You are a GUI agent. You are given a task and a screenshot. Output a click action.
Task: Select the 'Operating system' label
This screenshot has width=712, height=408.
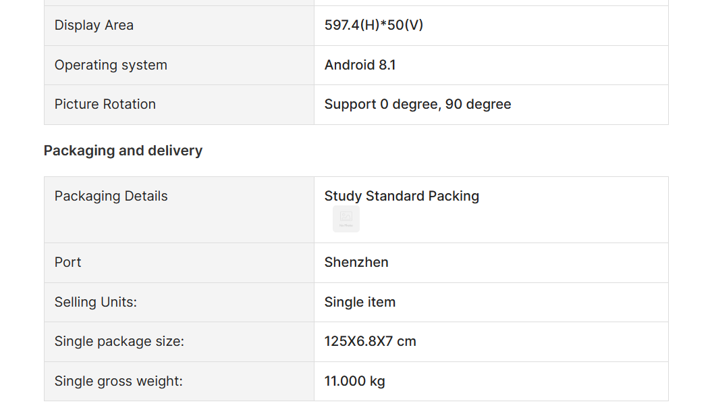[111, 66]
